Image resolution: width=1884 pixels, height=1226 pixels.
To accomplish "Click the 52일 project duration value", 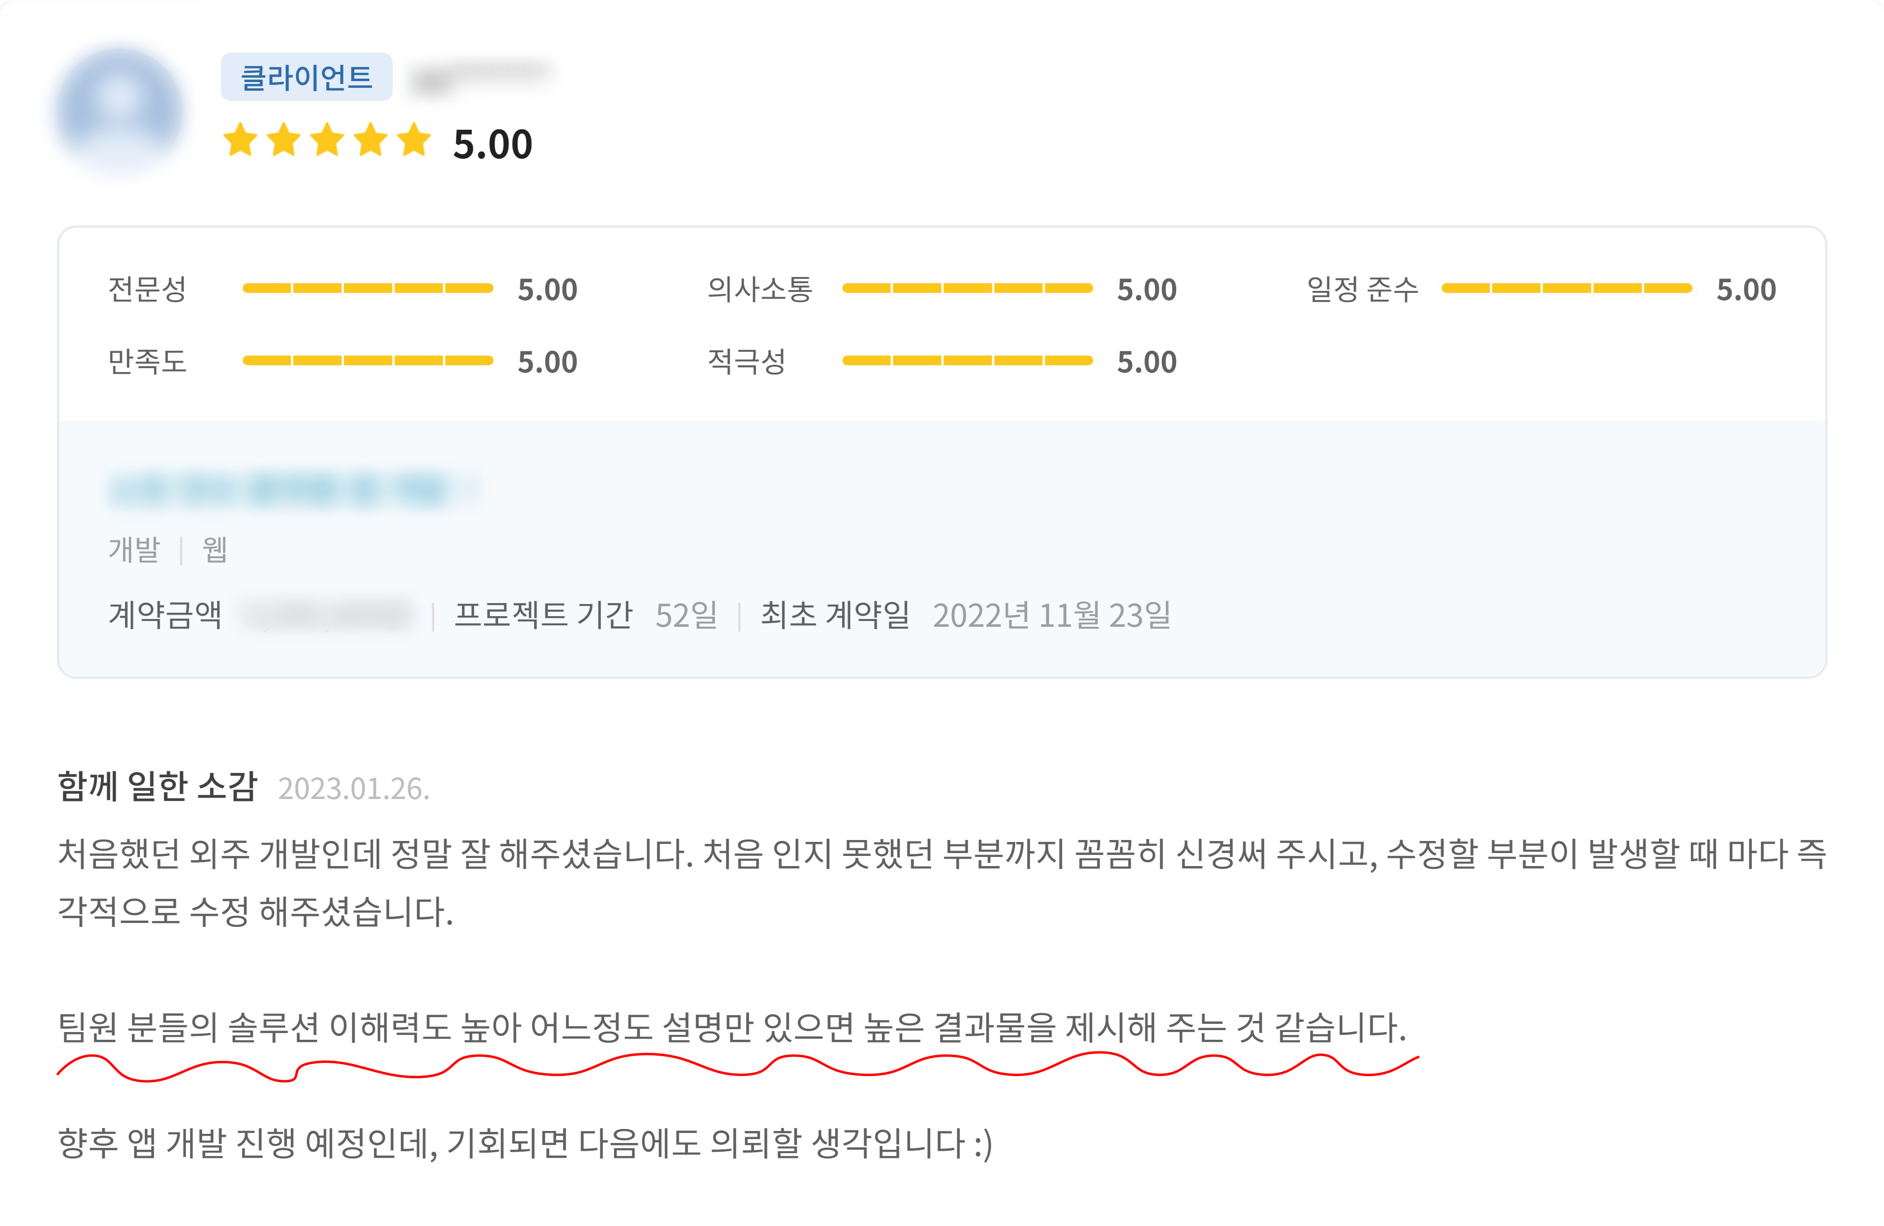I will pos(686,615).
